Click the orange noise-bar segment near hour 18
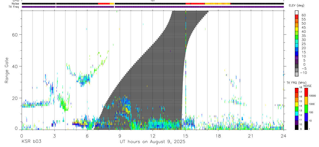 click(x=217, y=4)
